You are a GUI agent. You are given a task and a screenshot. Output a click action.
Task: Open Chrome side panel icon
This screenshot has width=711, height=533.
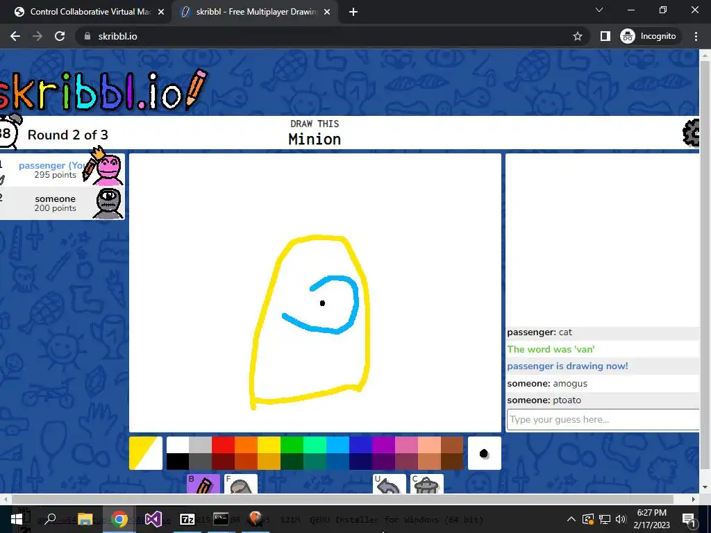tap(605, 36)
